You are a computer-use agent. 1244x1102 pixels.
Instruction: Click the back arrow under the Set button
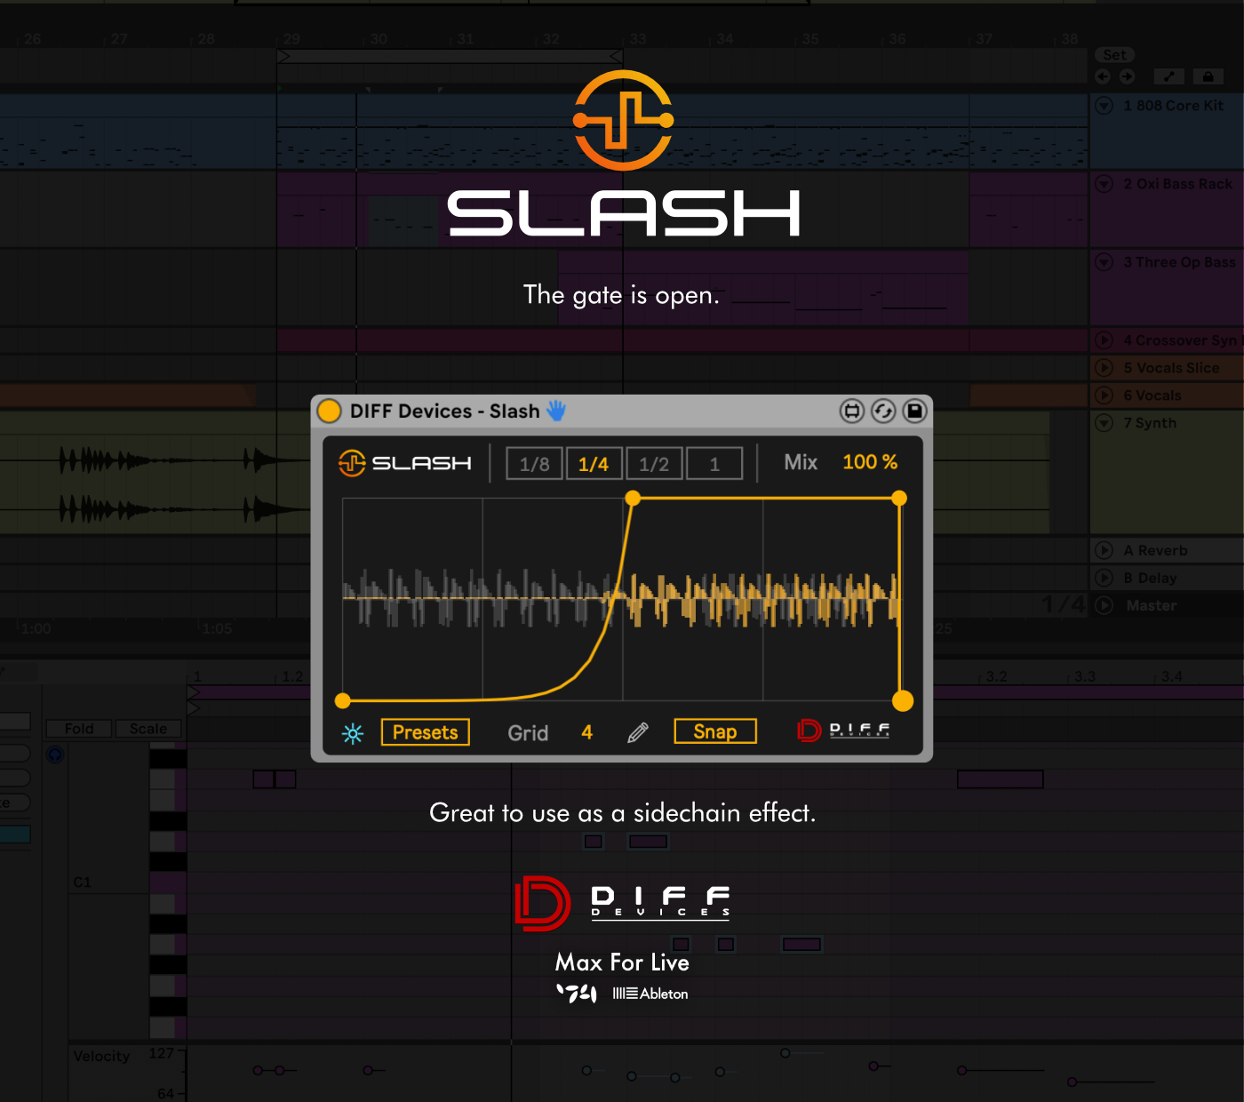click(x=1103, y=76)
